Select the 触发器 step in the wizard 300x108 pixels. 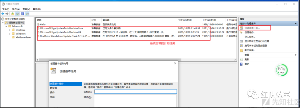coord(53,88)
